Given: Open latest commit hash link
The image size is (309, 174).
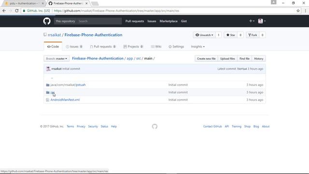Looking at the screenshot, I should coord(241,69).
